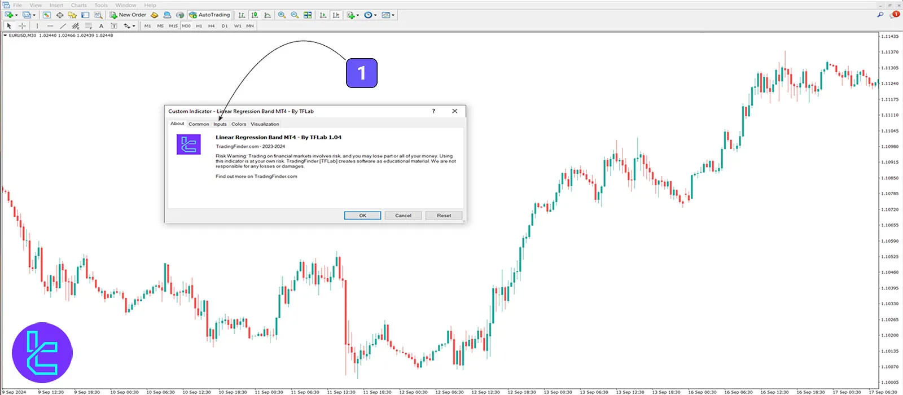Viewport: 903px width, 395px height.
Task: Zoom out of the chart
Action: pos(295,15)
